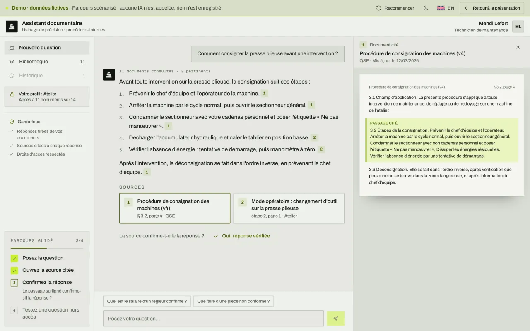530x331 pixels.
Task: Click 'Sources citées à chaque réponse' item
Action: pyautogui.click(x=46, y=146)
